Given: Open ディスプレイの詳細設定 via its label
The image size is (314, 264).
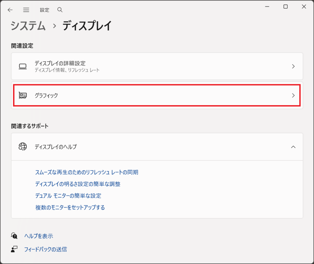Looking at the screenshot, I should coord(60,63).
